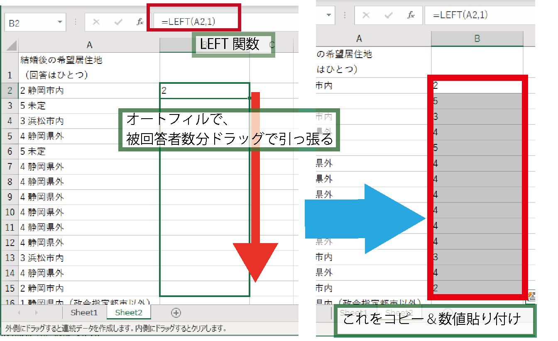Click the Cancel X icon in right formula bar

pos(366,15)
